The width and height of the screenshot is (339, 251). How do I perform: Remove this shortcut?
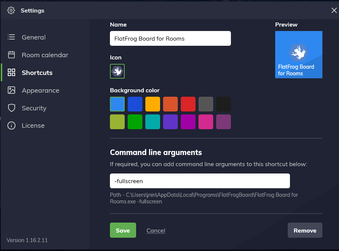(305, 230)
